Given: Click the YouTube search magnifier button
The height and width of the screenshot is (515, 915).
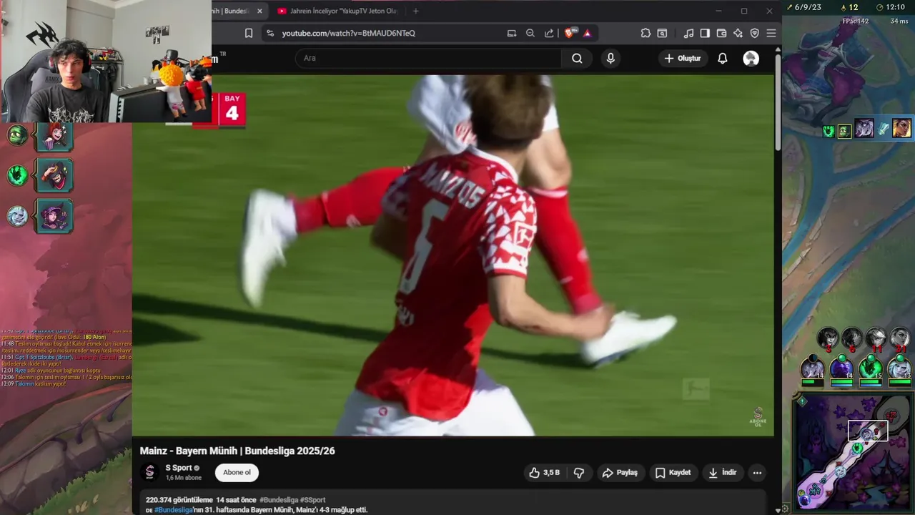Looking at the screenshot, I should tap(577, 58).
